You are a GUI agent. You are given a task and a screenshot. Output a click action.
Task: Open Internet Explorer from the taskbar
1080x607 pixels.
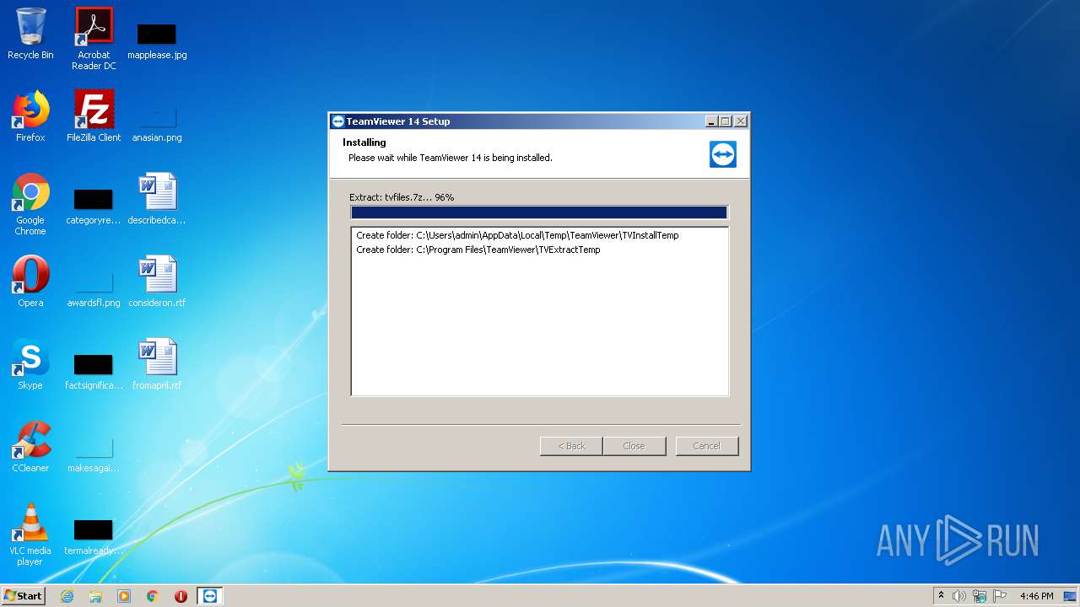(67, 596)
